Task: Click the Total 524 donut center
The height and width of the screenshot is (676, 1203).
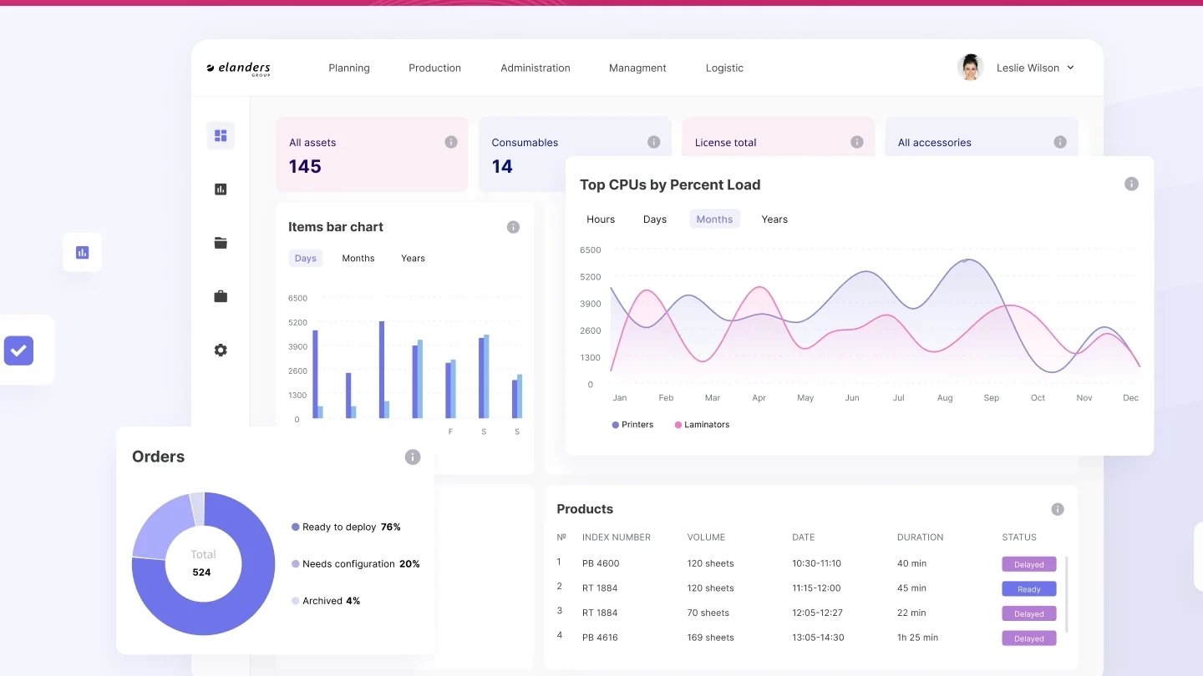Action: [x=203, y=564]
